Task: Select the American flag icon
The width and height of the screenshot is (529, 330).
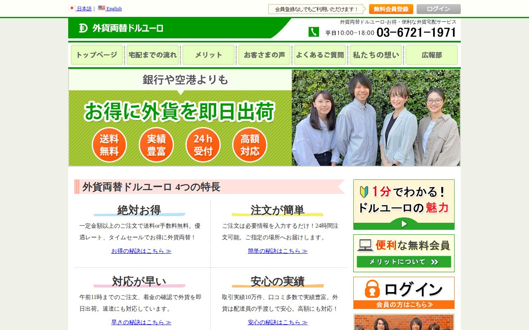Action: point(102,8)
